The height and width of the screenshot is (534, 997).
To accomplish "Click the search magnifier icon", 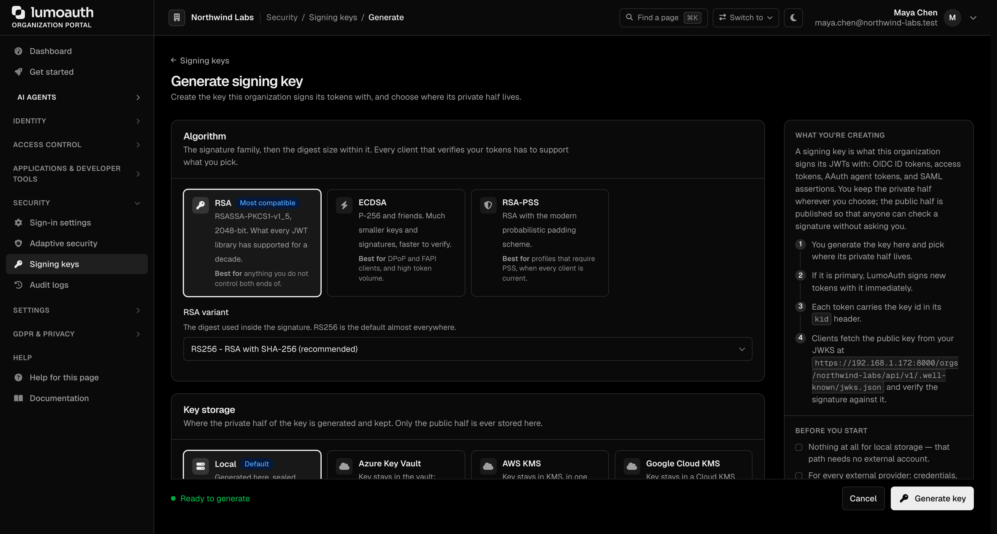I will pyautogui.click(x=629, y=18).
